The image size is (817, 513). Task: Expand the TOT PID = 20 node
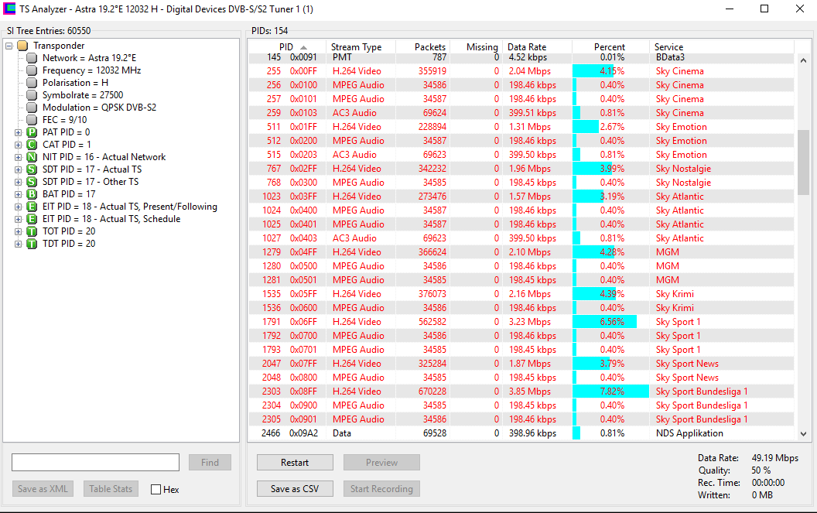pyautogui.click(x=19, y=231)
